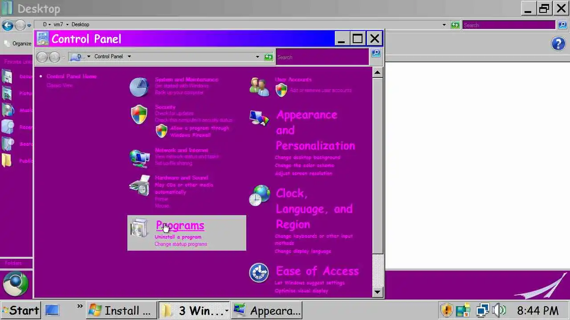Screen dimensions: 570x320
Task: Click the Desktop window search magnifier icon
Action: (562, 25)
